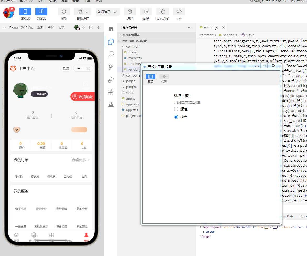307x256 pixels.
Task: Open app.json in file tree
Action: [x=132, y=104]
